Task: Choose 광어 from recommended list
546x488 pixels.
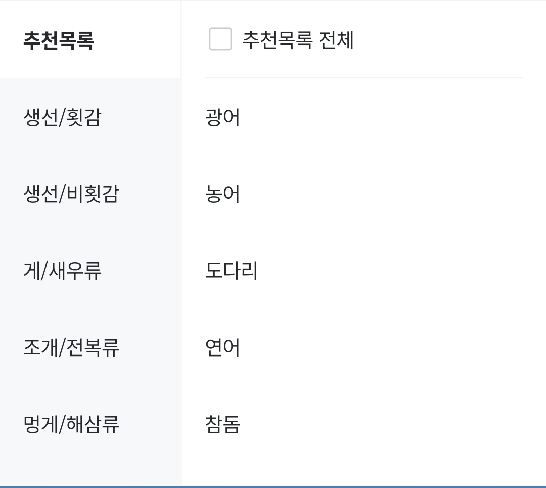Action: (222, 117)
